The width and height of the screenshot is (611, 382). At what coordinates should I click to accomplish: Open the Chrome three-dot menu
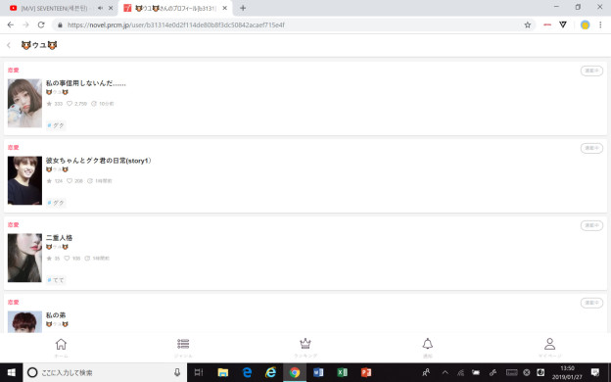coord(600,24)
